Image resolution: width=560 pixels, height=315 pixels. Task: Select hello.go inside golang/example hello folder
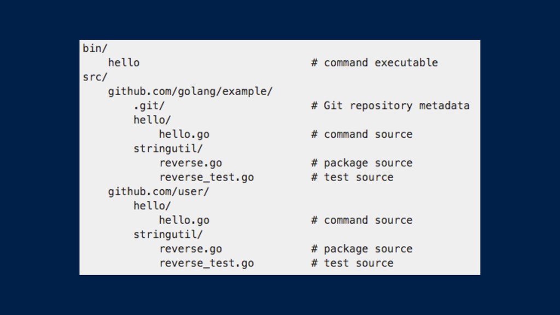[x=184, y=135]
